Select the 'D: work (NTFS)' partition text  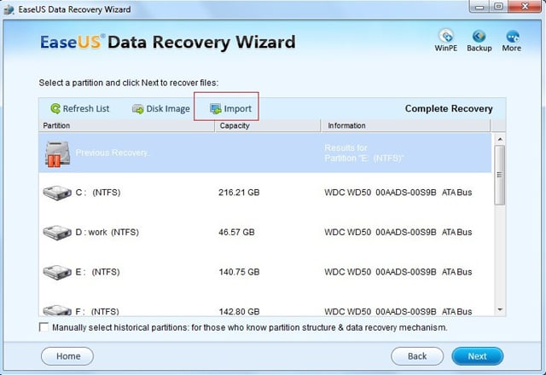pos(107,232)
